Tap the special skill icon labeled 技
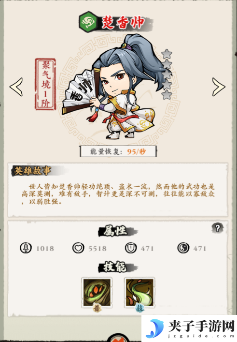Screen dimensions: 237x342 point(139,293)
